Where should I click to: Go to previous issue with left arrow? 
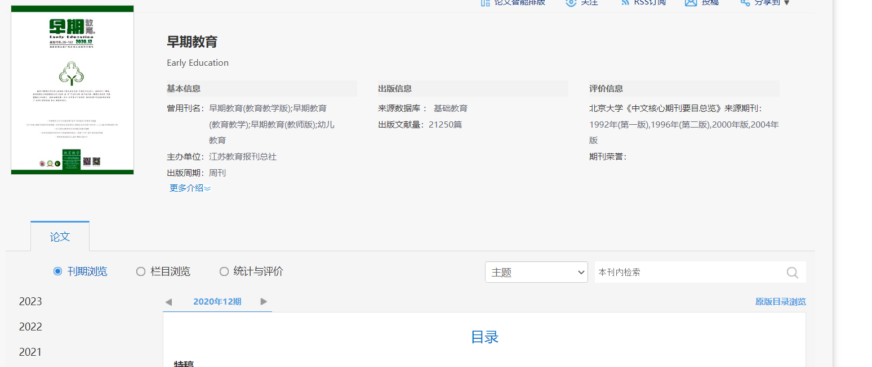tap(168, 302)
